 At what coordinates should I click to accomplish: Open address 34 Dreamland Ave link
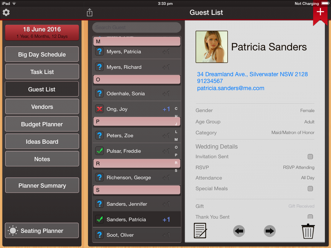[x=252, y=74]
